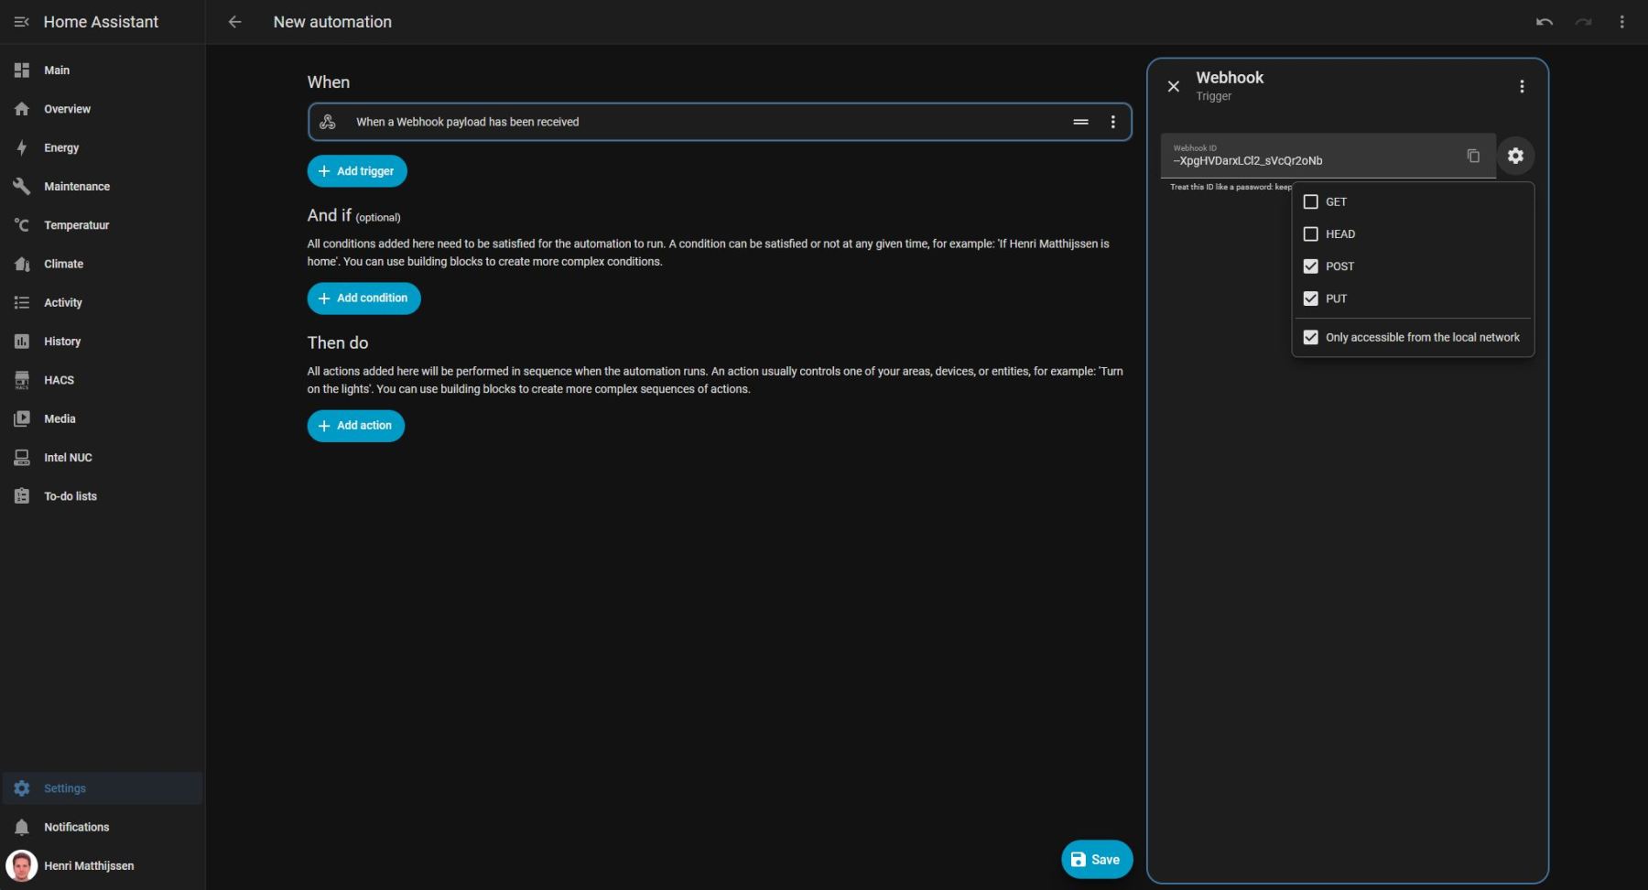Uncheck the PUT method checkbox
Viewport: 1648px width, 890px height.
(1311, 298)
